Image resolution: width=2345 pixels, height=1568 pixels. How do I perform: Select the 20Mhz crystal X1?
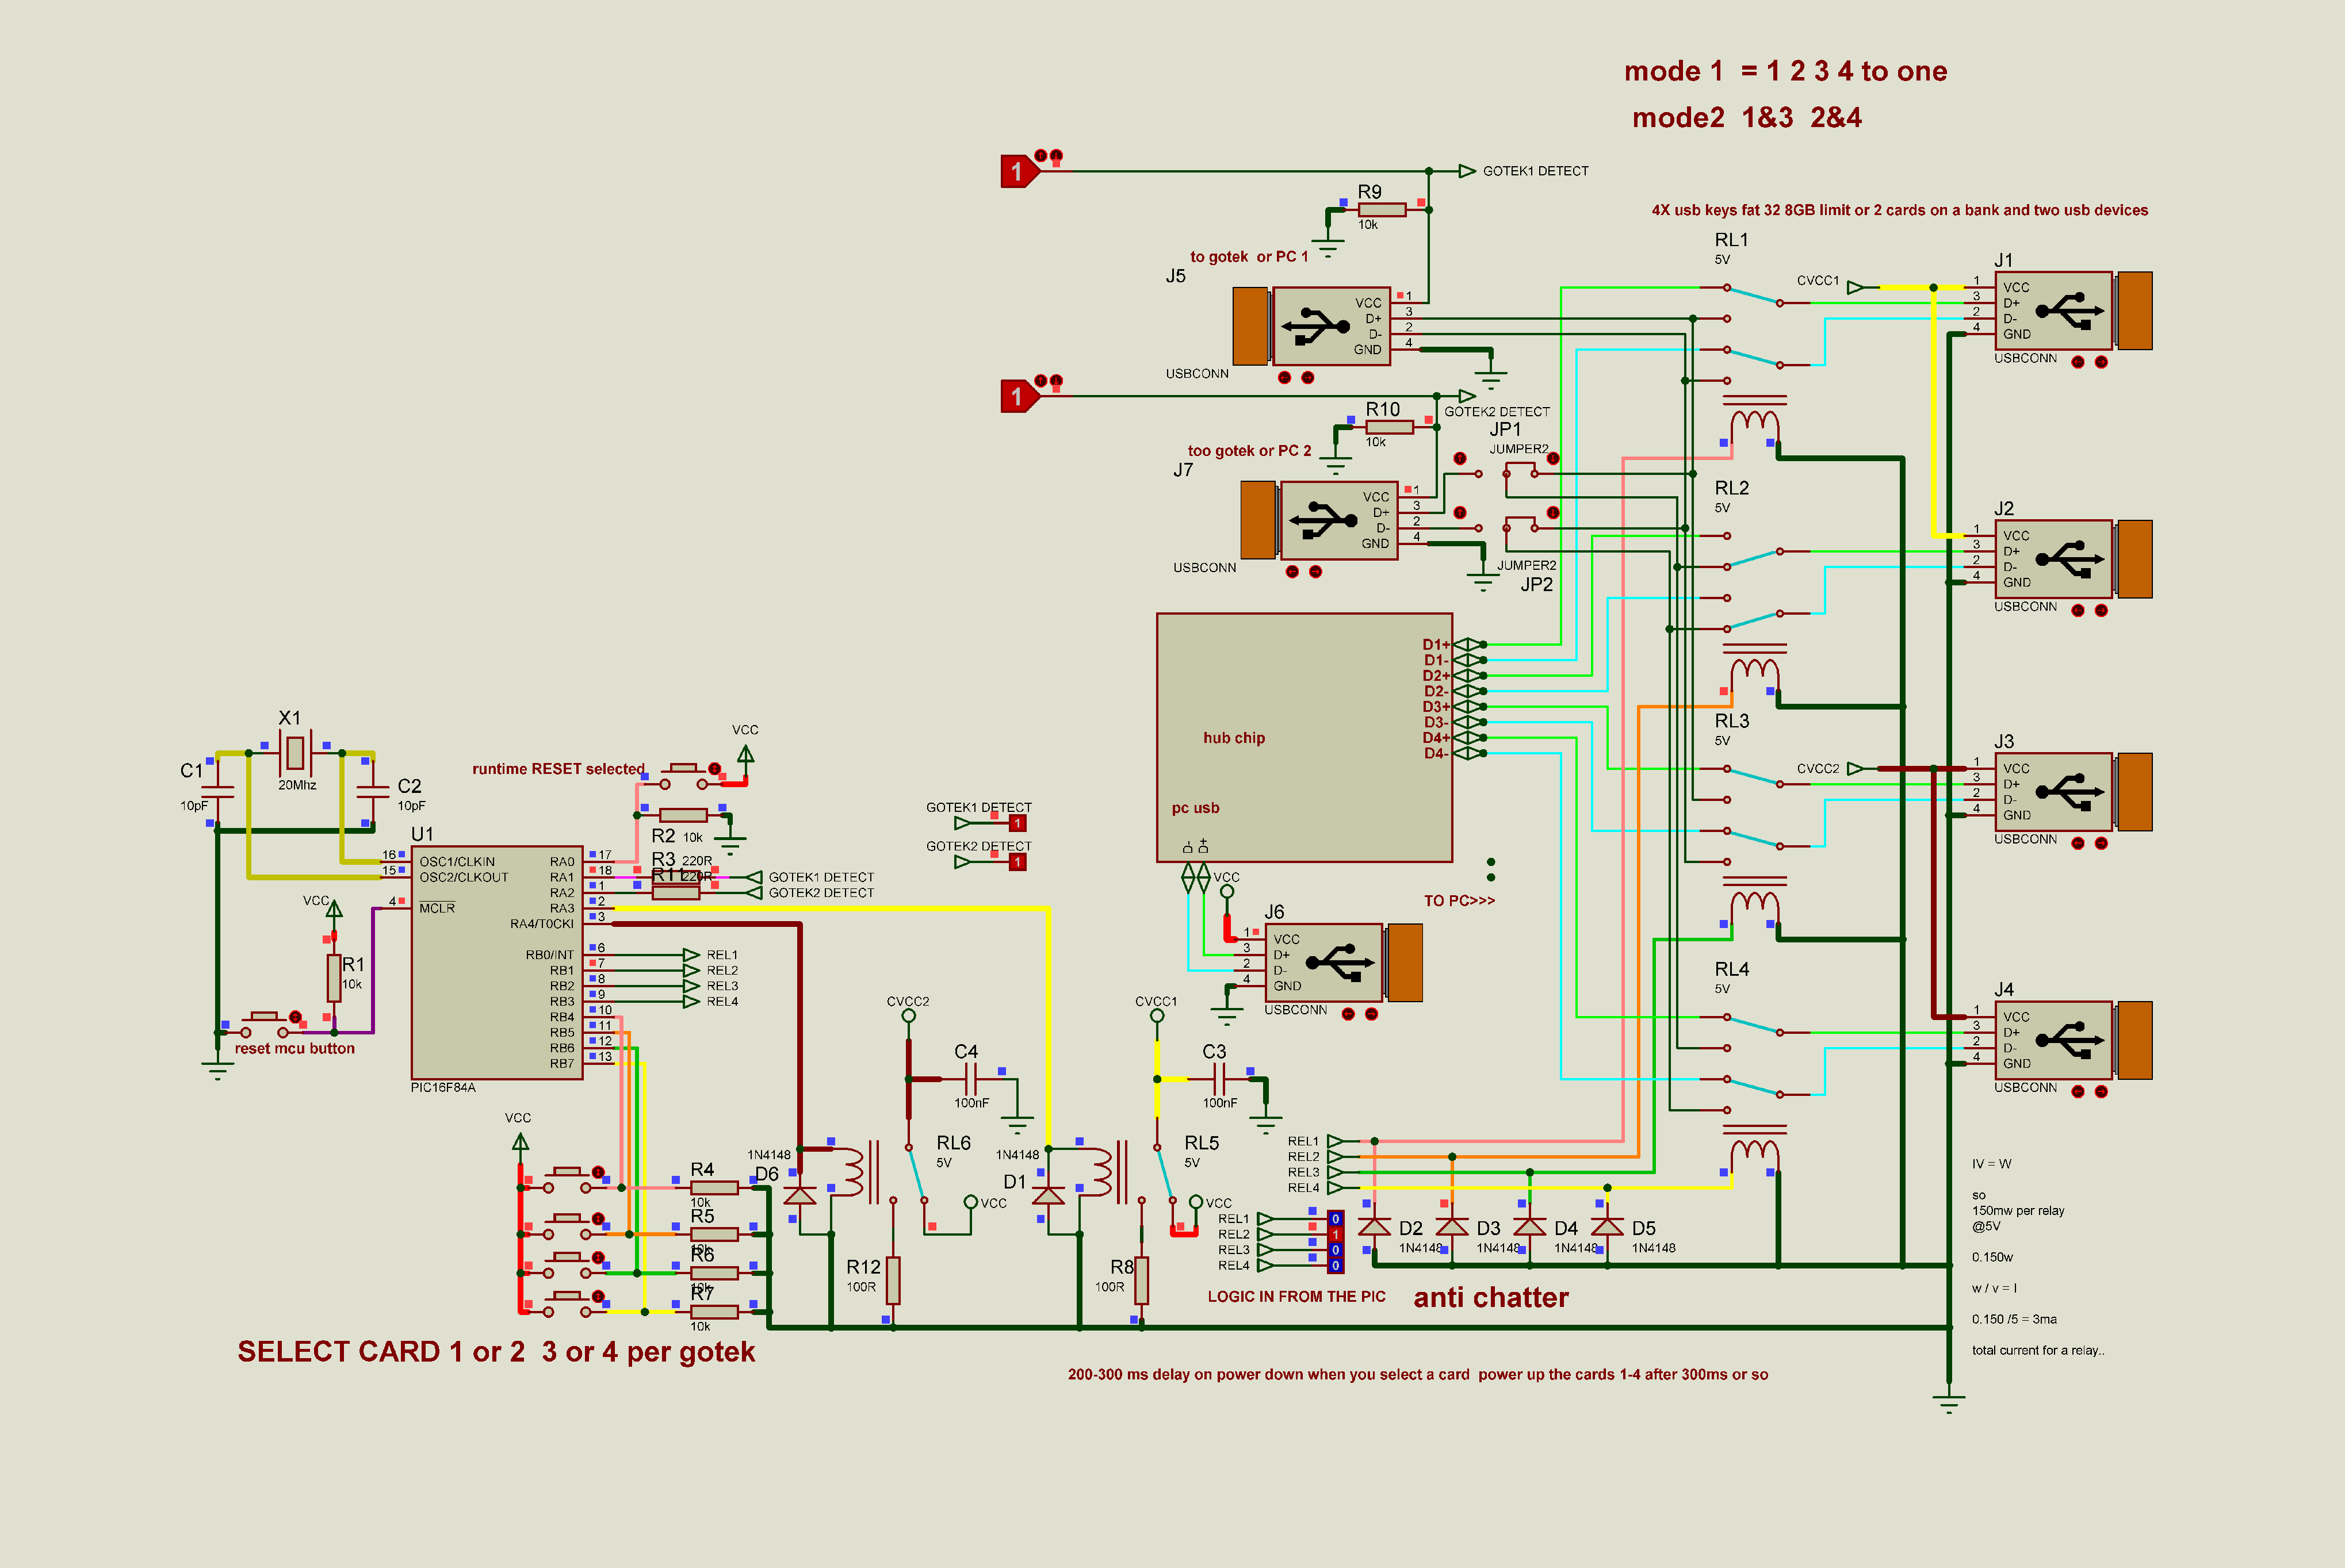point(295,752)
